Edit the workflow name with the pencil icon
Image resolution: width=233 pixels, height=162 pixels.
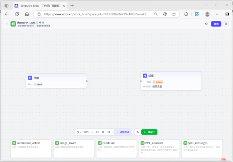pos(43,22)
